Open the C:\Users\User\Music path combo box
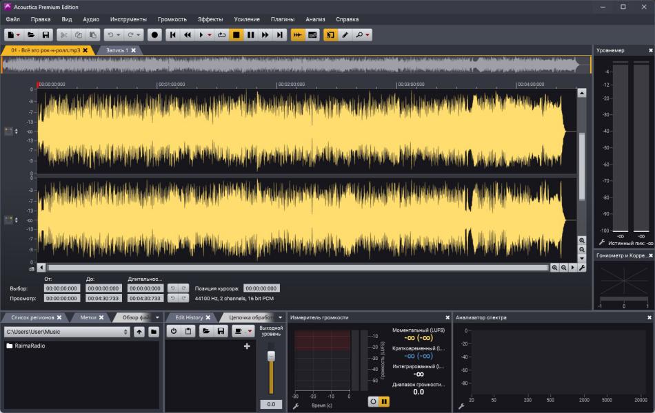Image resolution: width=655 pixels, height=413 pixels. point(68,332)
